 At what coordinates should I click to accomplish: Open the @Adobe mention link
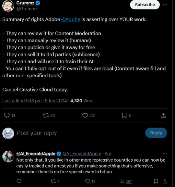[x=71, y=19]
